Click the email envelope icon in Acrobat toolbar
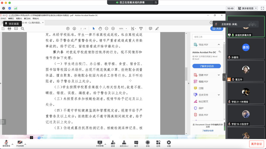Viewport: 266px width, 149px height. pyautogui.click(x=16, y=29)
